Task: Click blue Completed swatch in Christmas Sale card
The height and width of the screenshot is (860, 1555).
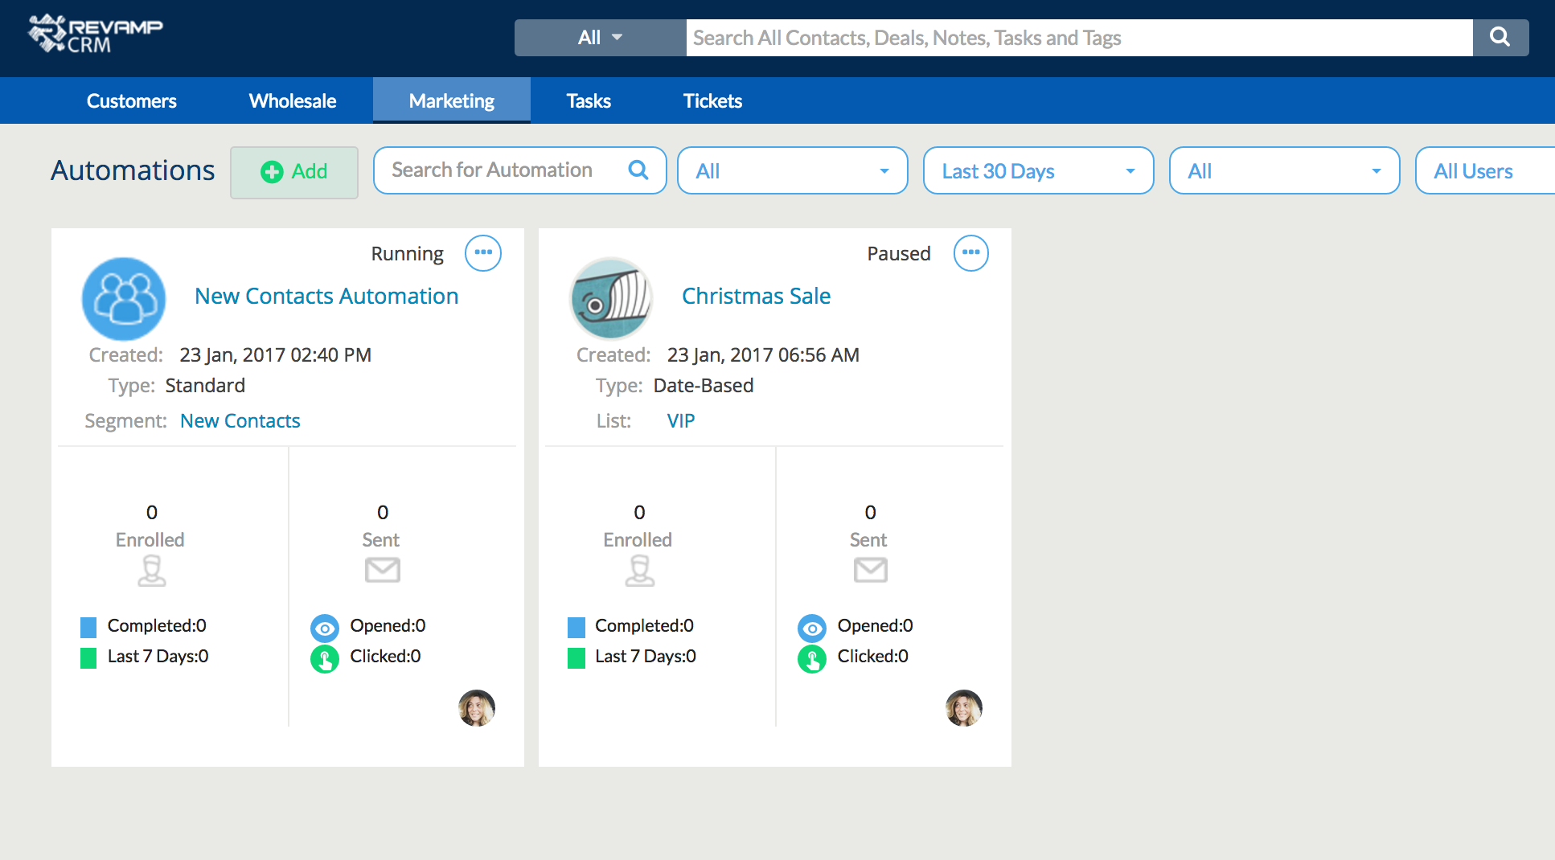Action: pyautogui.click(x=576, y=627)
